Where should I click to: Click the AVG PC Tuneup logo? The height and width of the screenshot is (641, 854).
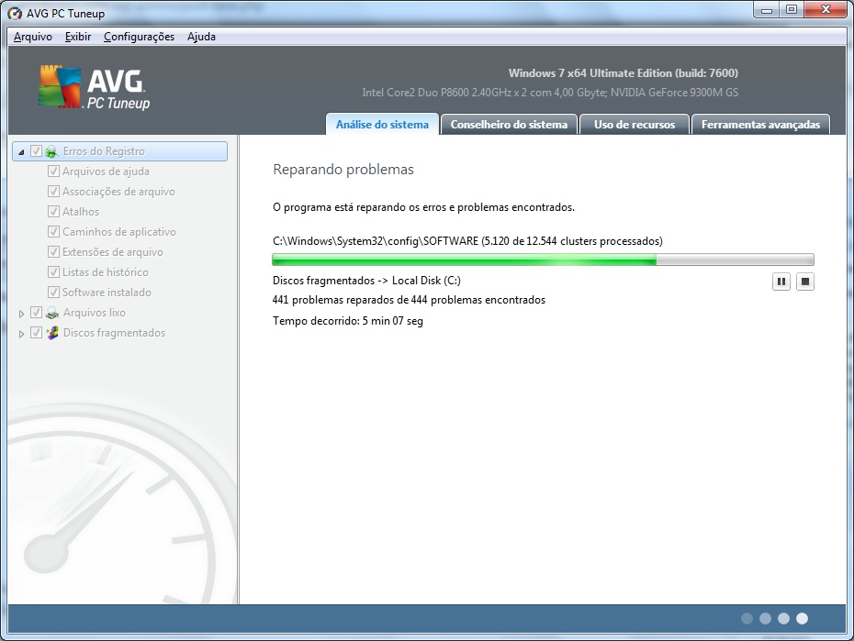click(94, 87)
